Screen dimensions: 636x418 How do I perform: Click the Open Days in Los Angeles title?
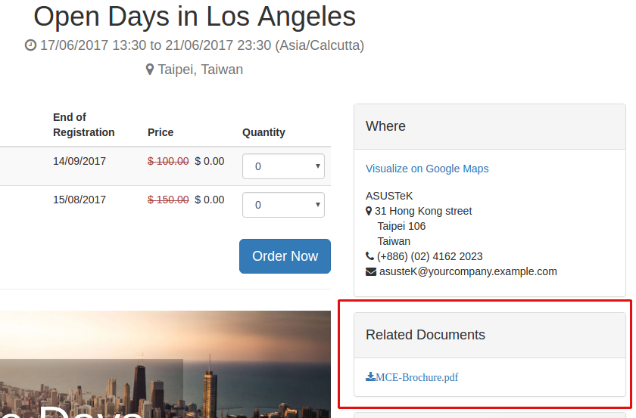click(x=195, y=16)
